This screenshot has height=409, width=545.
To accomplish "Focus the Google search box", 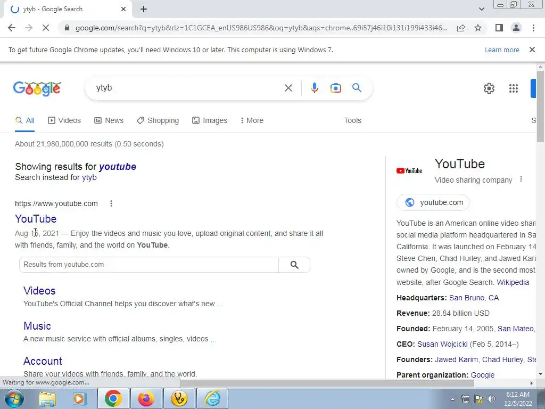I will pyautogui.click(x=188, y=88).
